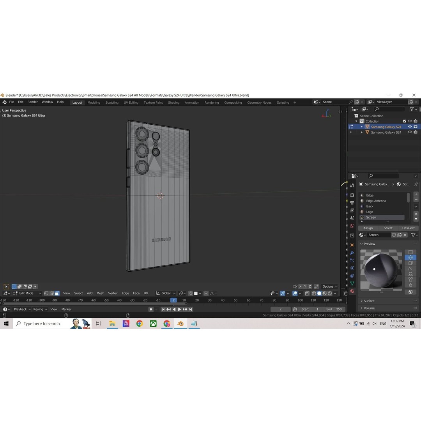This screenshot has height=421, width=421.
Task: Switch to material preview shading
Action: [x=324, y=293]
